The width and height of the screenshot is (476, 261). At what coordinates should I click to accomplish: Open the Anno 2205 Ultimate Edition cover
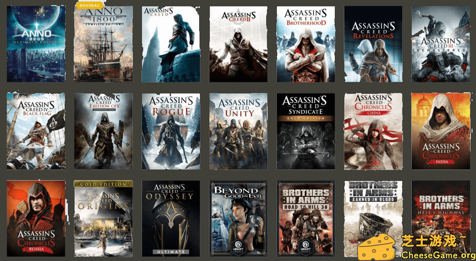tap(36, 44)
